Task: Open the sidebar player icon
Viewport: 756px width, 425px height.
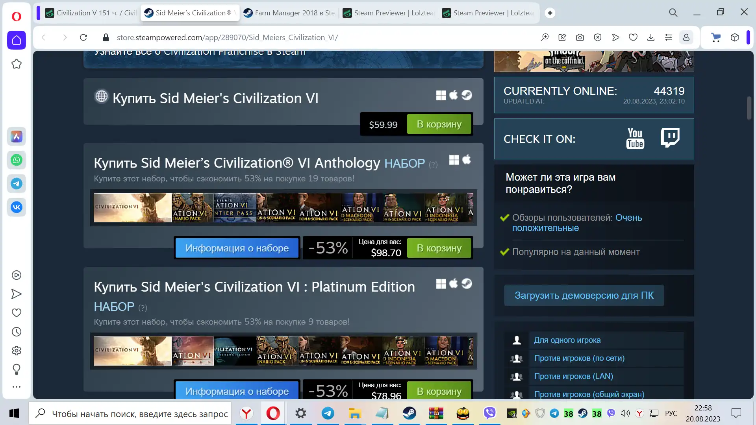Action: (x=17, y=275)
